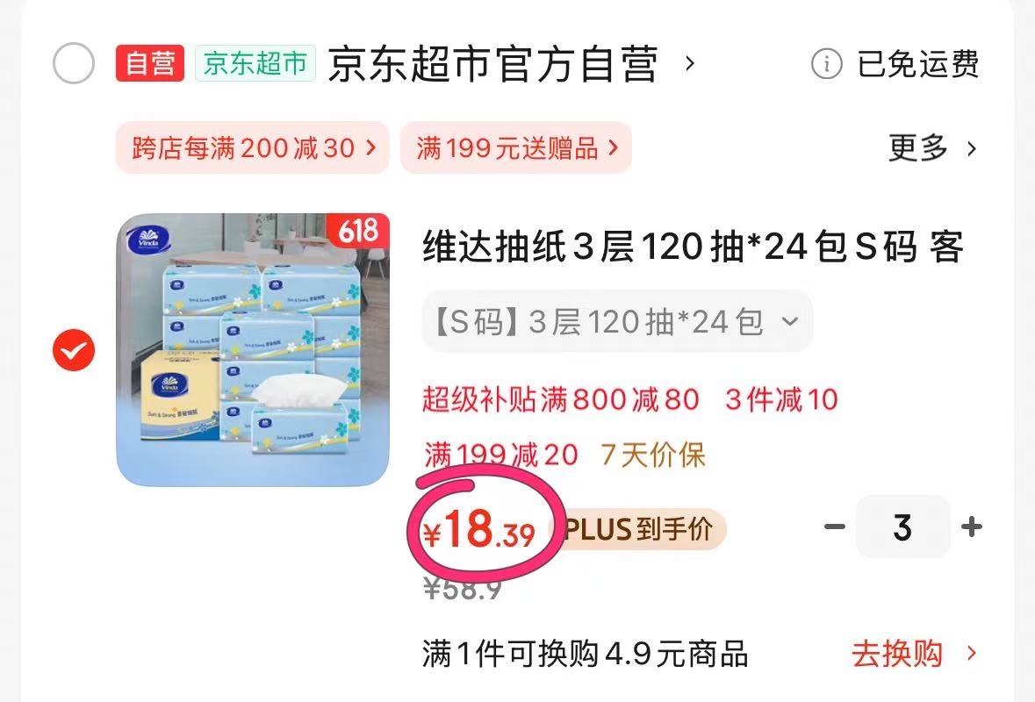Click the red 自营 badge

click(150, 63)
